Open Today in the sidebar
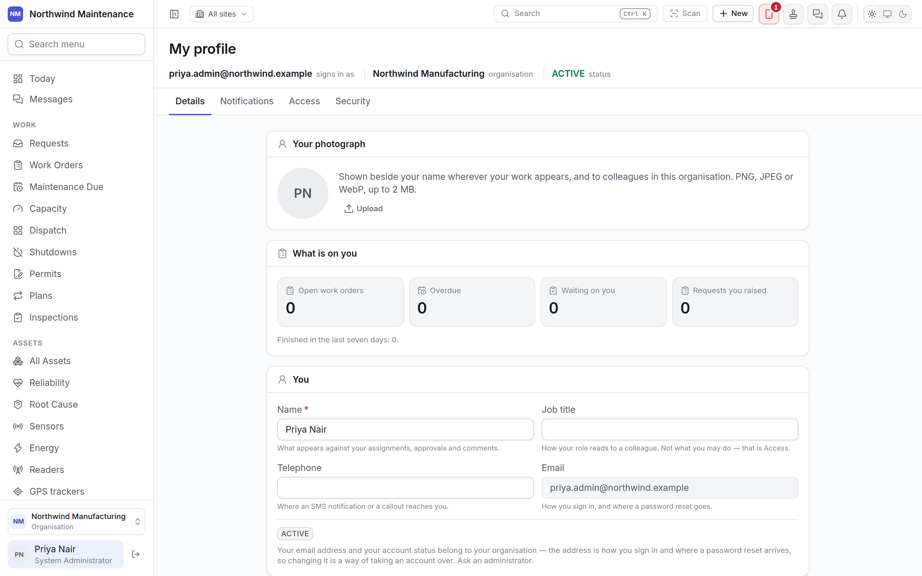 coord(77,78)
